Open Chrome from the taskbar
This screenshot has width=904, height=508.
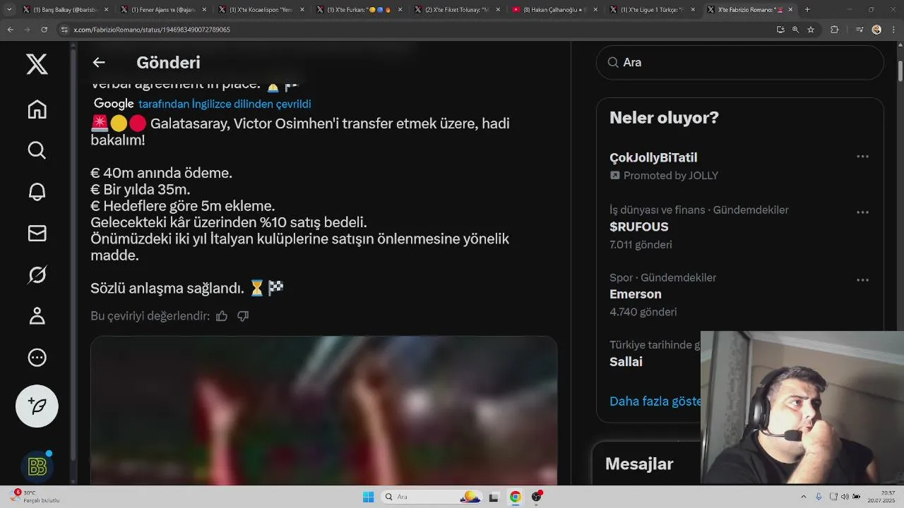pos(516,497)
